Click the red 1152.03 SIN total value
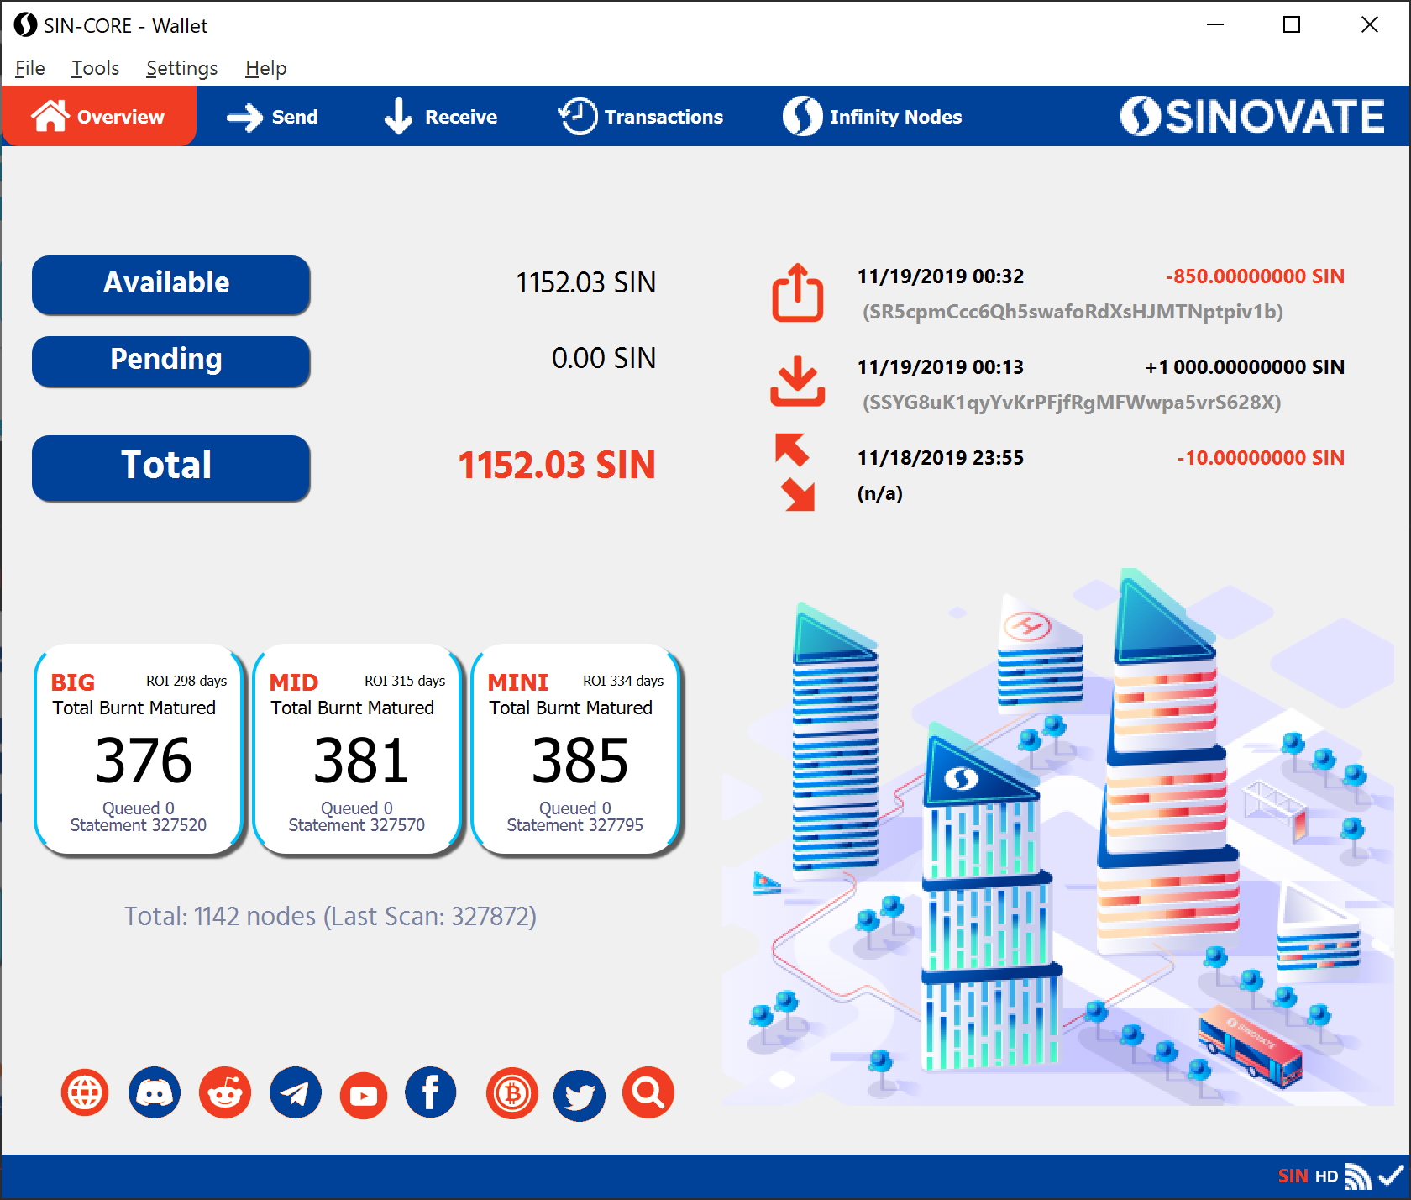This screenshot has width=1411, height=1200. point(557,466)
